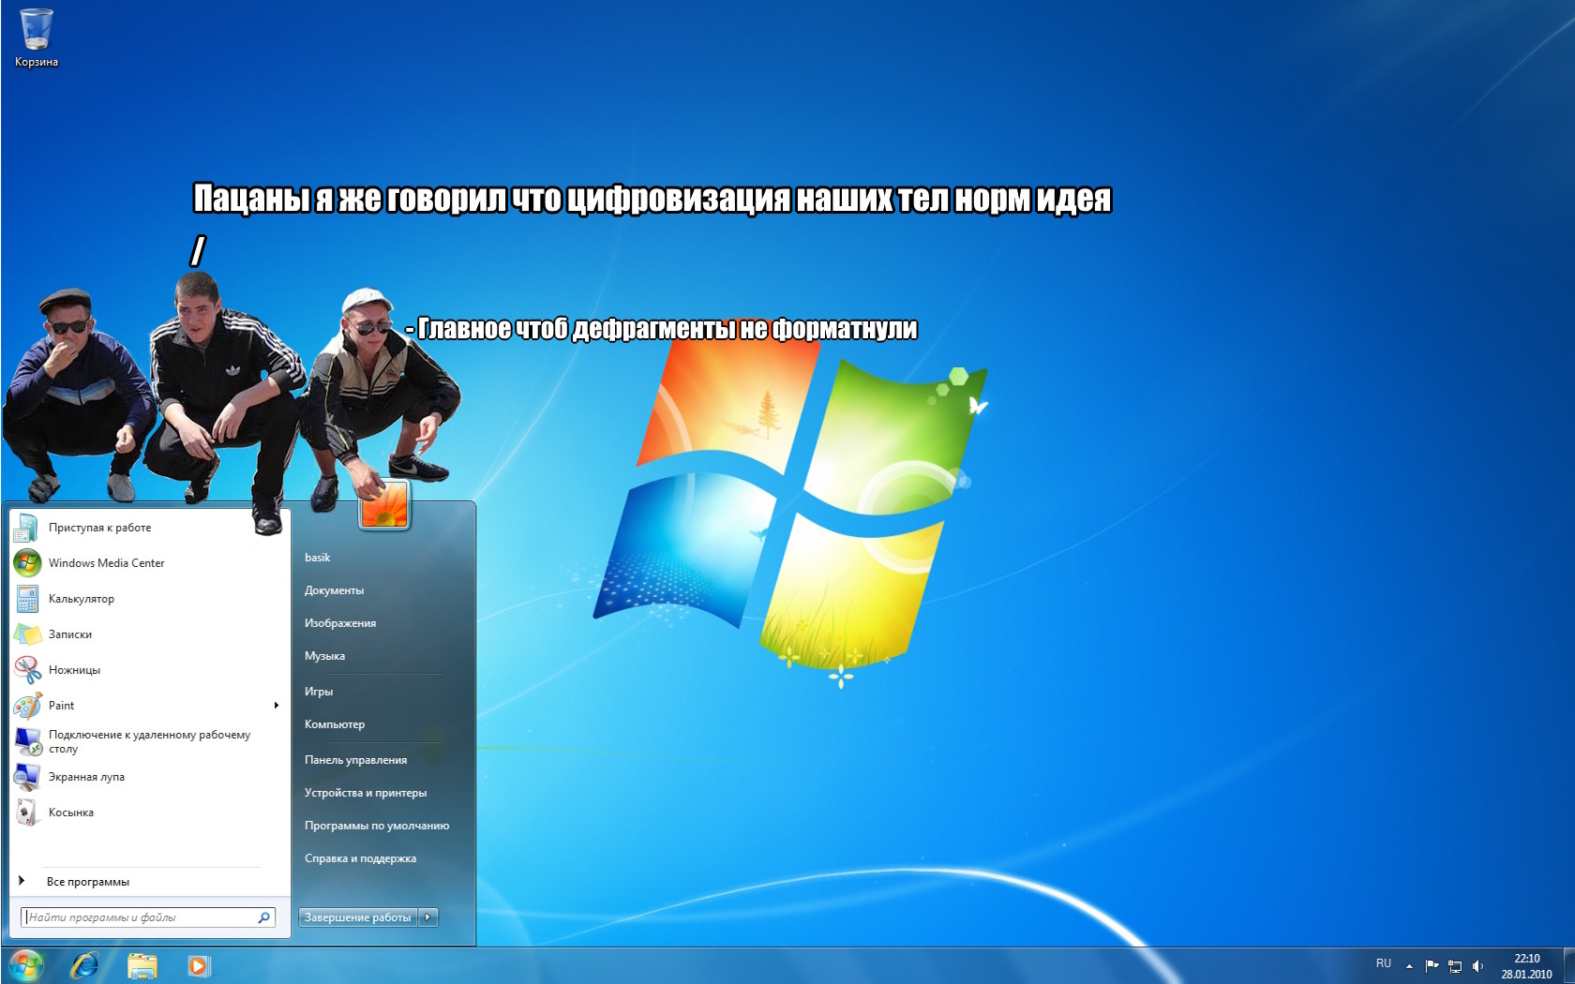This screenshot has height=984, width=1575.
Task: Click the Windows Start orb
Action: pyautogui.click(x=25, y=965)
